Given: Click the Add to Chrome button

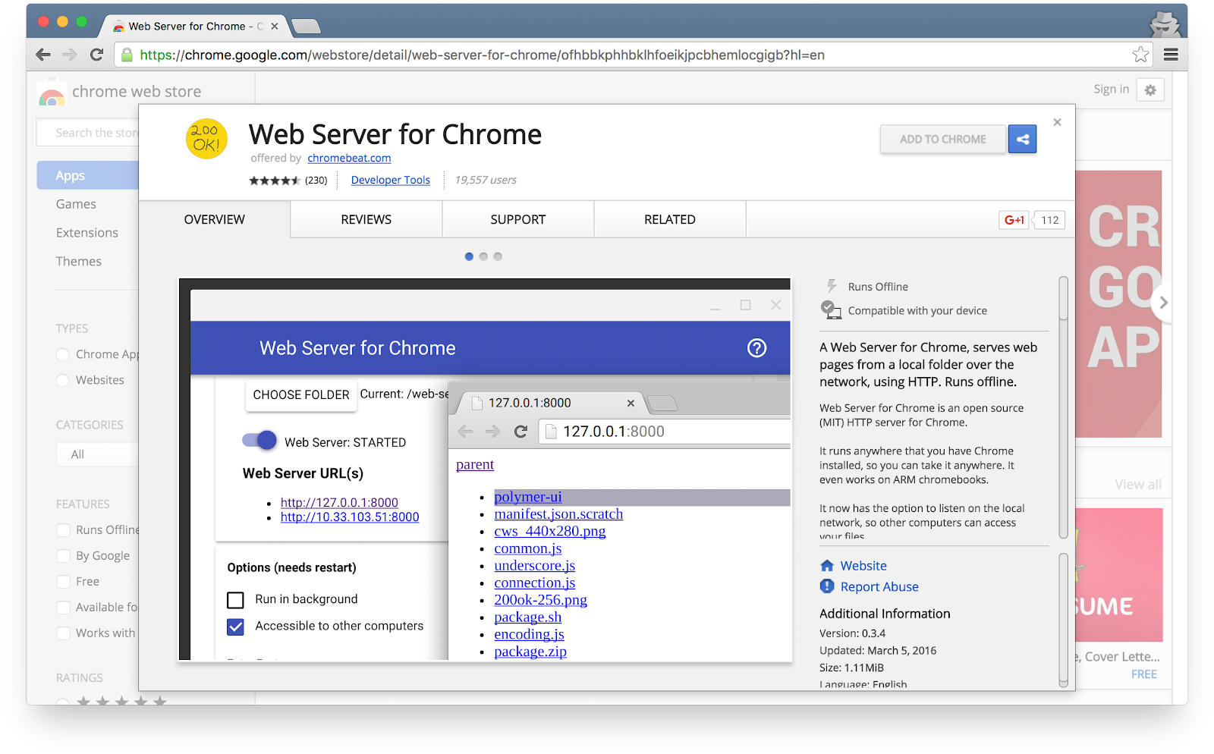Looking at the screenshot, I should (942, 139).
